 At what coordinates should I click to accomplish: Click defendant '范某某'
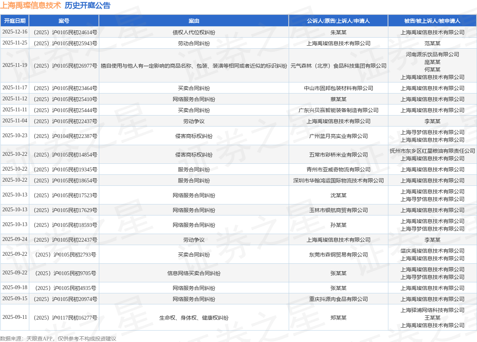click(x=432, y=43)
